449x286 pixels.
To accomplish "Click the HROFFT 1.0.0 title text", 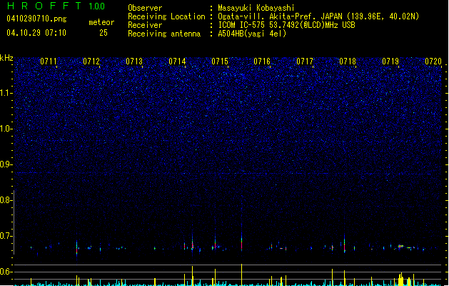I will point(56,6).
